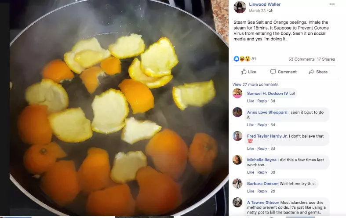This screenshot has width=346, height=218.
Task: Expand View 27 more comments
Action: pos(255,84)
